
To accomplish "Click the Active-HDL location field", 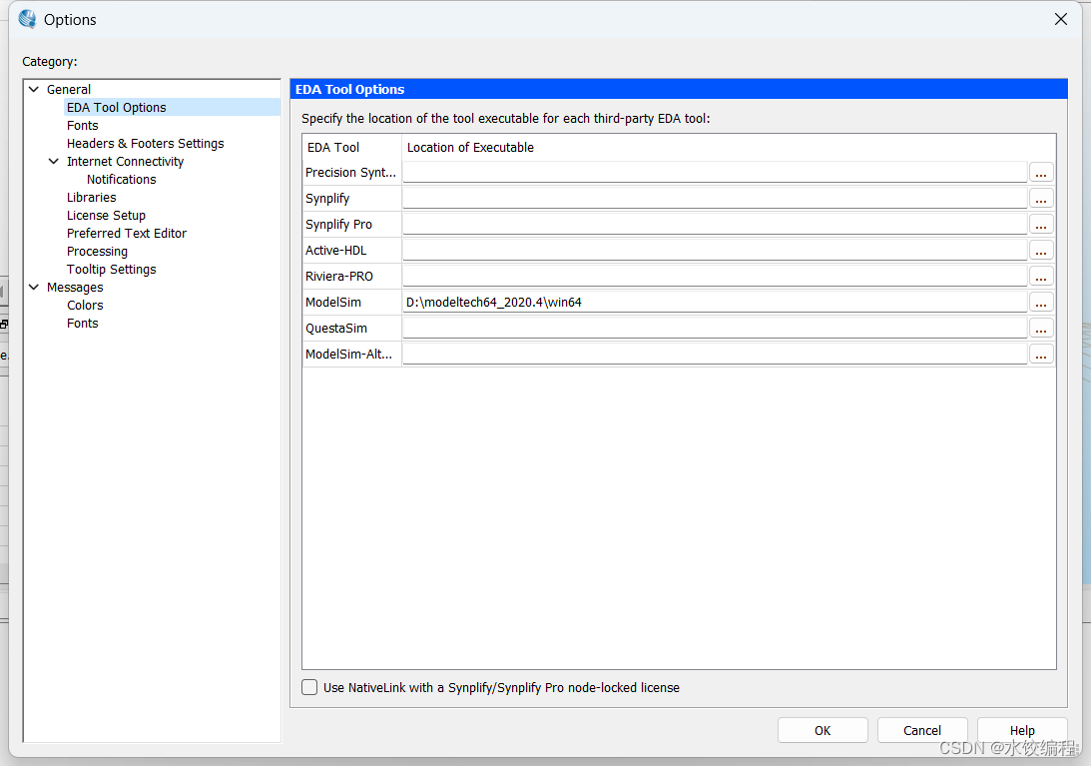I will pyautogui.click(x=715, y=250).
